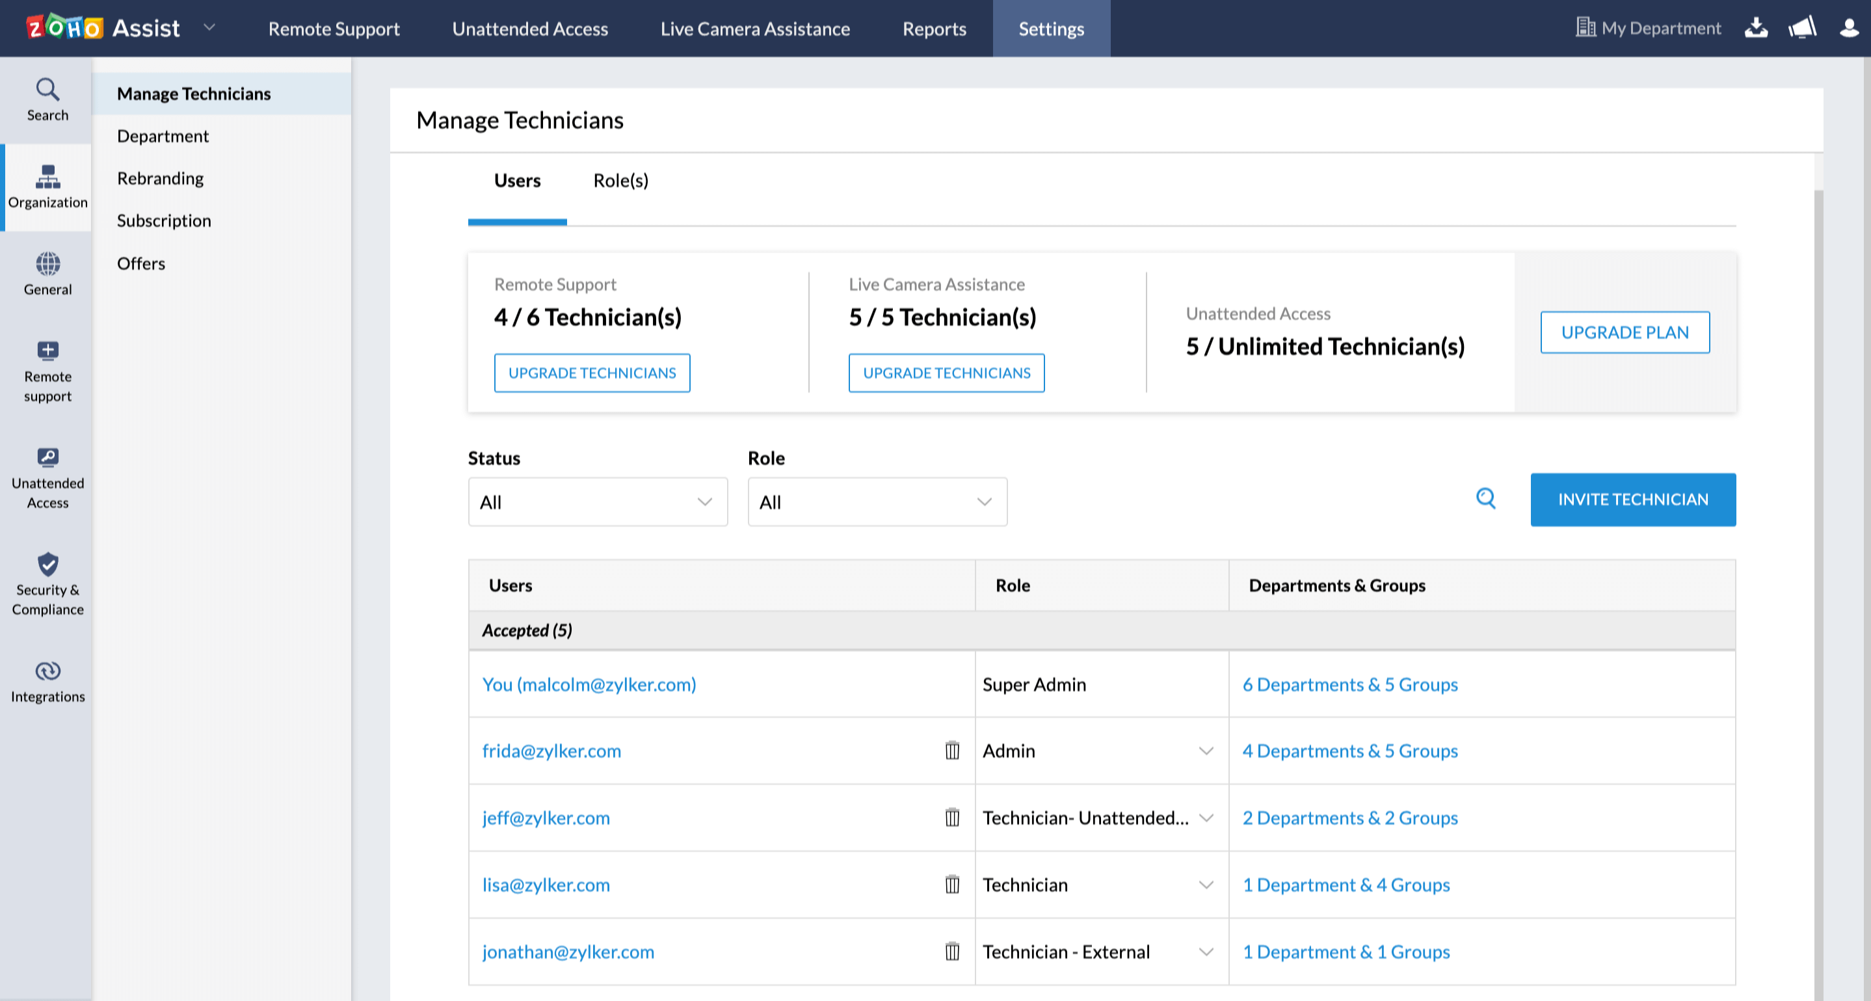
Task: Open 2 Departments & 2 Groups link
Action: (1349, 818)
